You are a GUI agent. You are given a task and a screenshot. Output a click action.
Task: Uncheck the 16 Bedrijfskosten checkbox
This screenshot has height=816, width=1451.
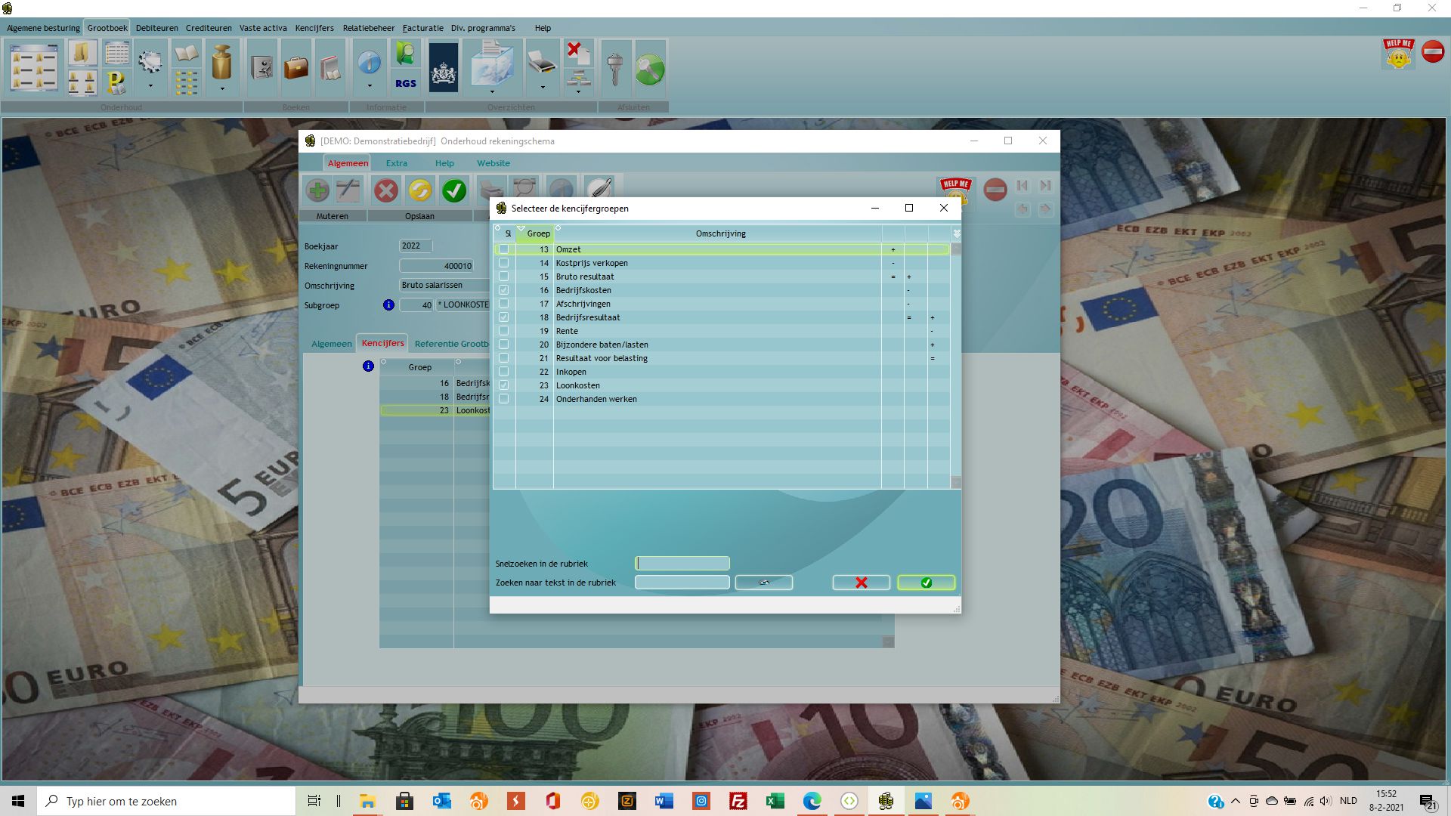click(x=503, y=290)
